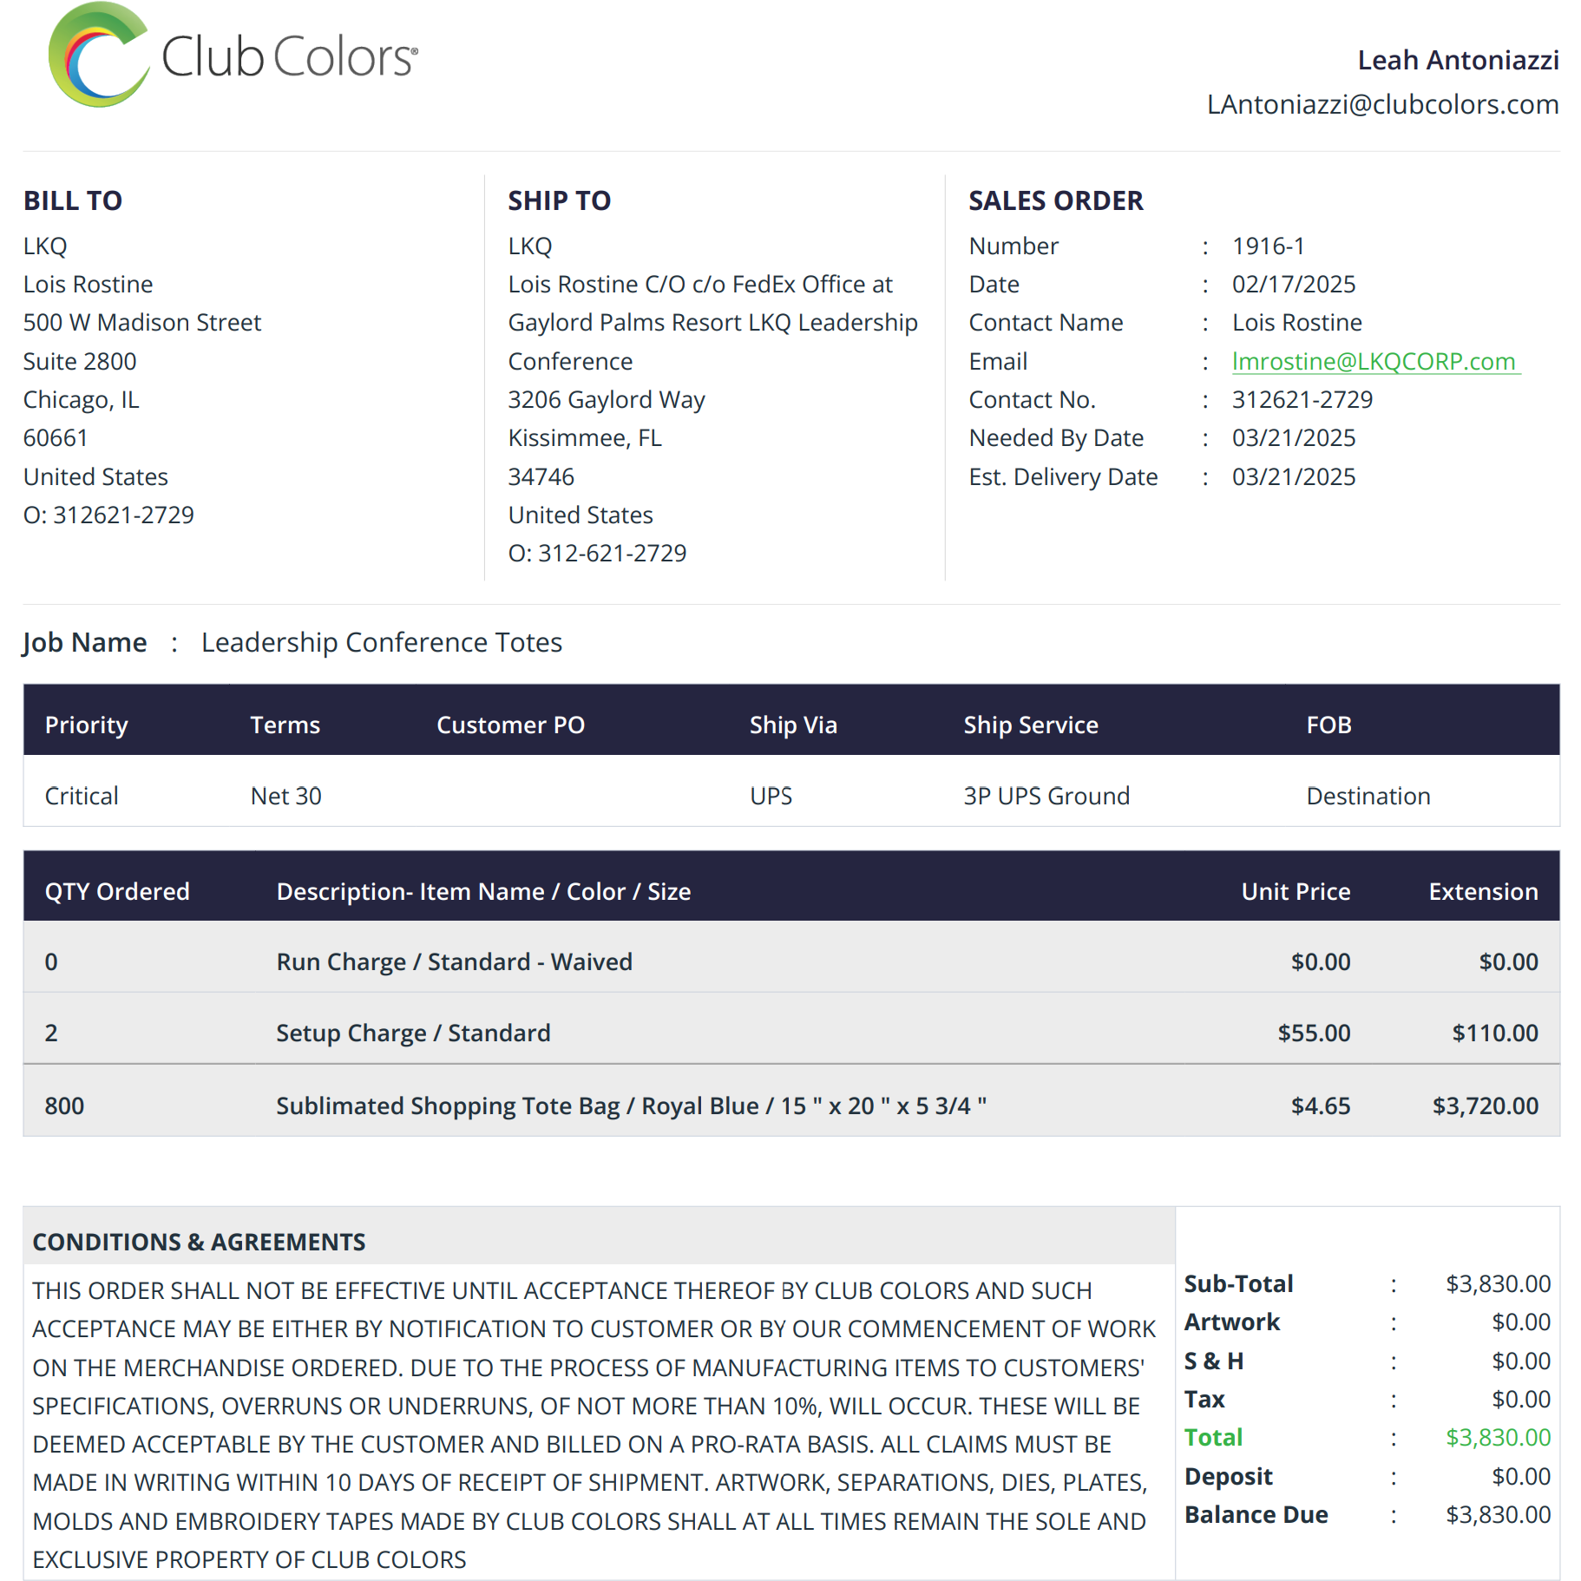Click the QTY Ordered column header
The width and height of the screenshot is (1581, 1581).
pyautogui.click(x=117, y=891)
